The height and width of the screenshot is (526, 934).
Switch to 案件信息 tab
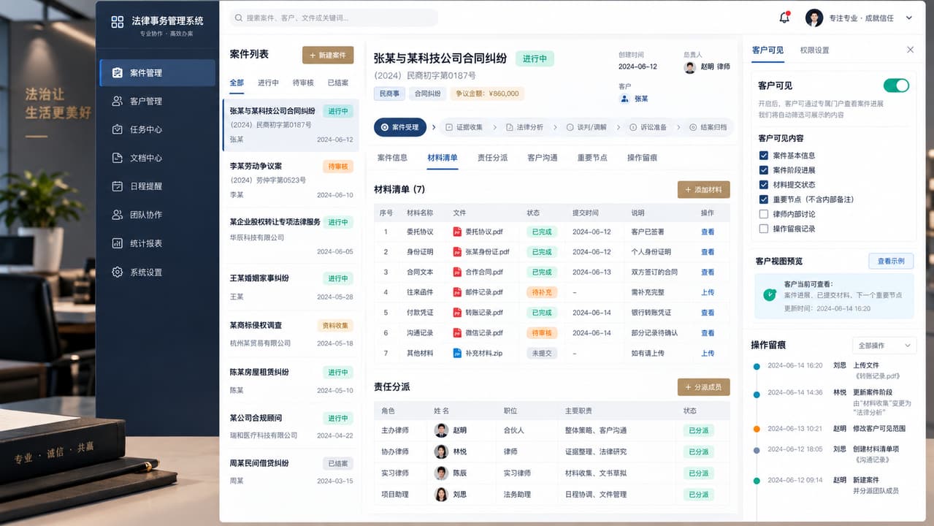pos(392,158)
